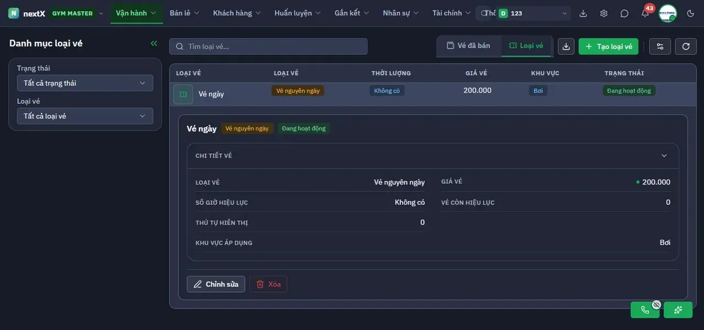The image size is (704, 330).
Task: Open settings gear icon
Action: click(x=604, y=13)
